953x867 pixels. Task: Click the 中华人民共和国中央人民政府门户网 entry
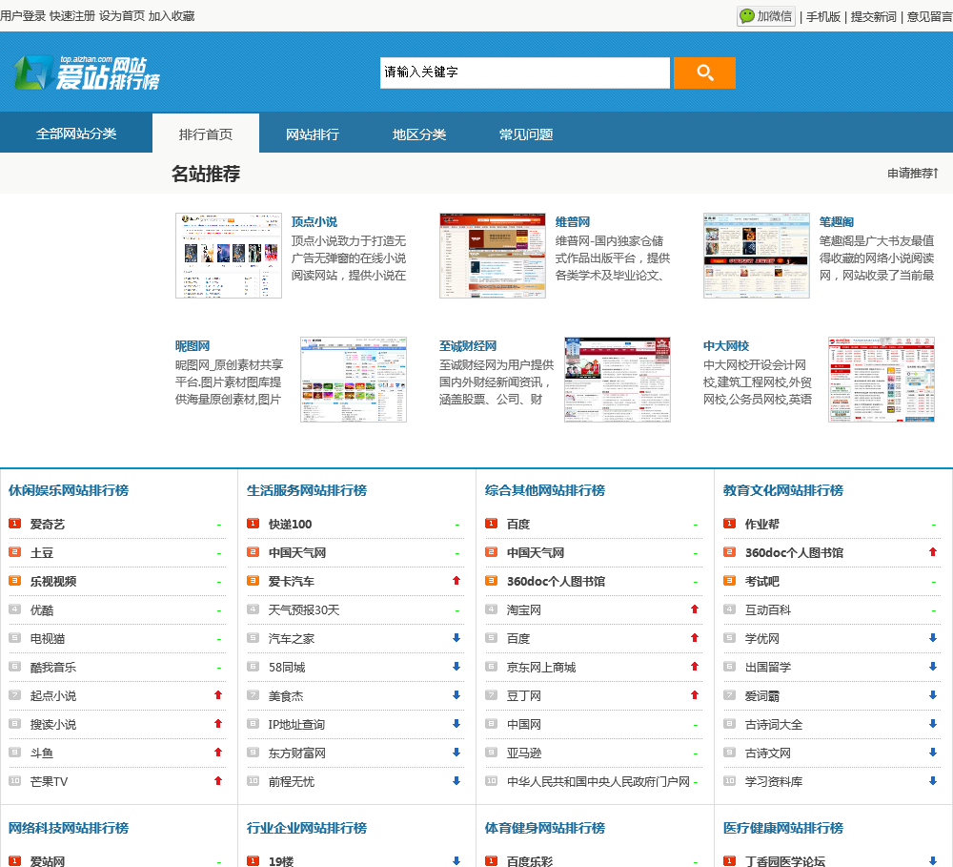tap(598, 782)
